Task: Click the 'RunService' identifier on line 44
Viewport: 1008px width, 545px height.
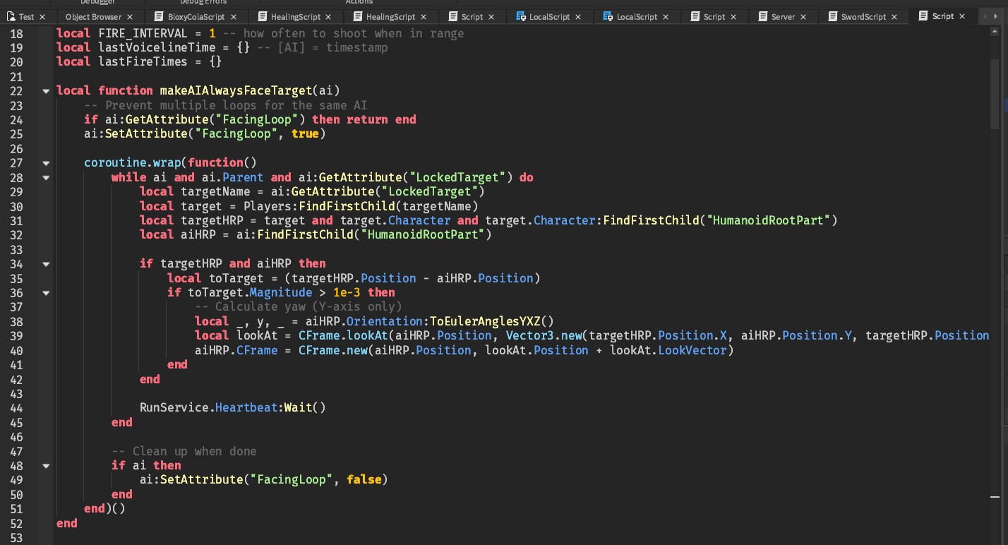Action: pos(174,407)
